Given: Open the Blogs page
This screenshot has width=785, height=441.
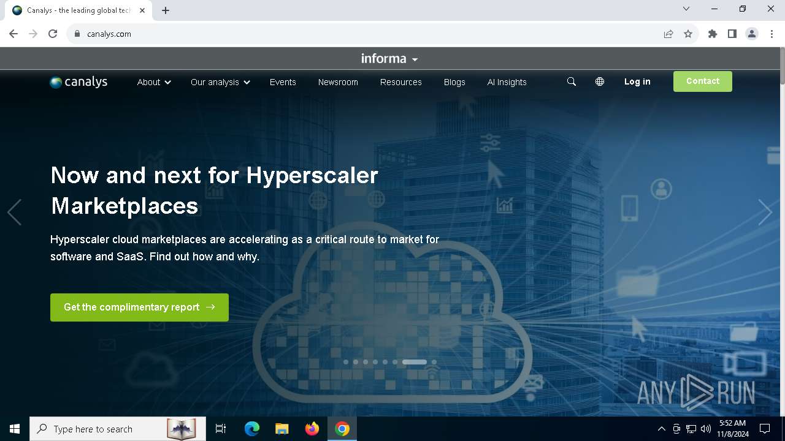Looking at the screenshot, I should (454, 82).
